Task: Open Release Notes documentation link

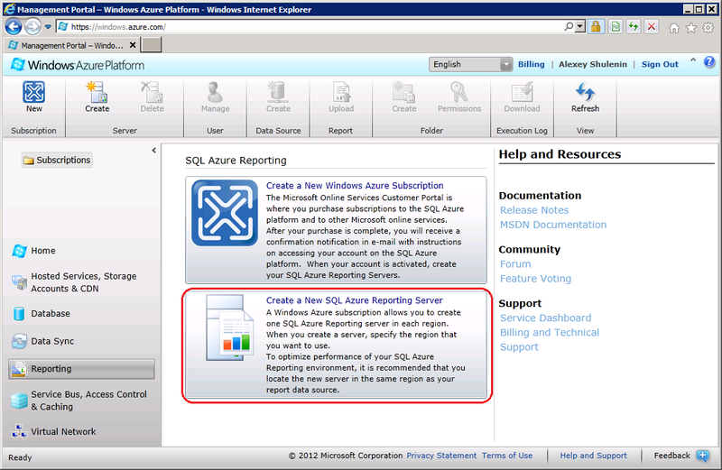Action: tap(534, 210)
